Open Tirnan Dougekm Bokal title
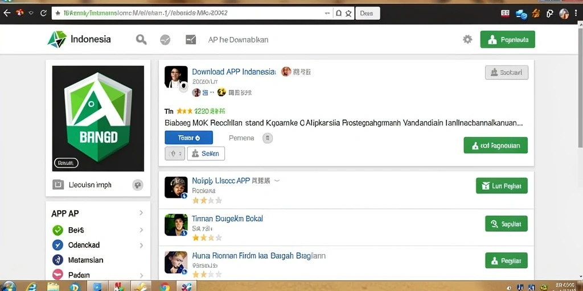This screenshot has height=291, width=583. coord(228,219)
